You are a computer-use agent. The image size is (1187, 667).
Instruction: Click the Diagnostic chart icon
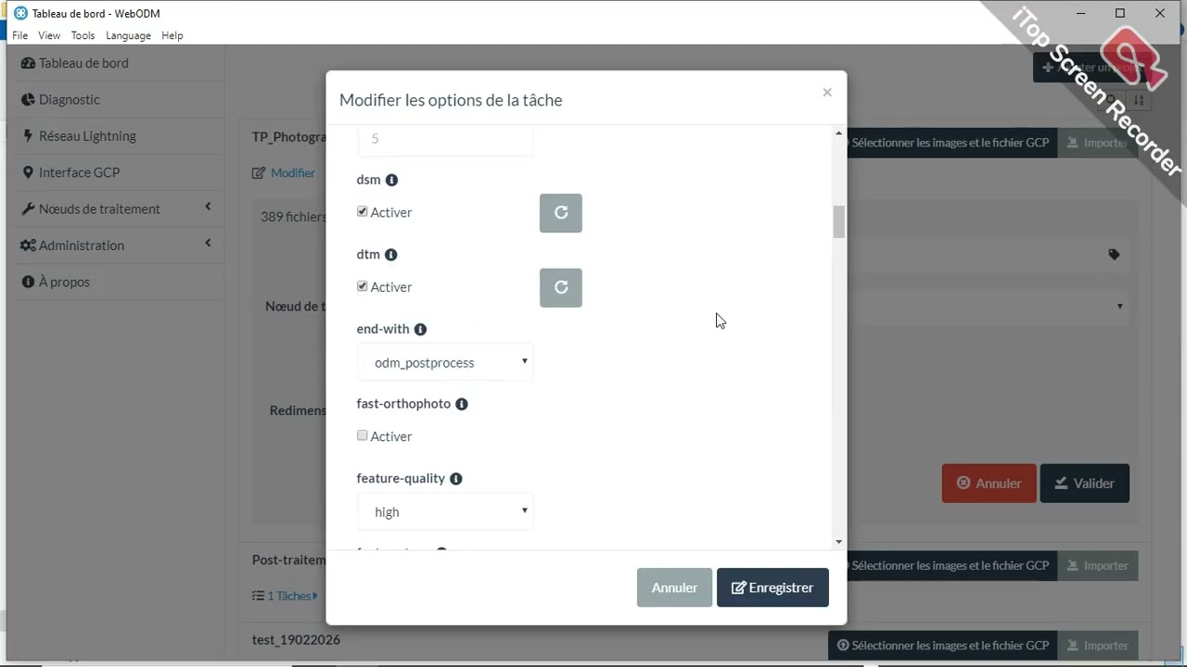click(x=28, y=100)
